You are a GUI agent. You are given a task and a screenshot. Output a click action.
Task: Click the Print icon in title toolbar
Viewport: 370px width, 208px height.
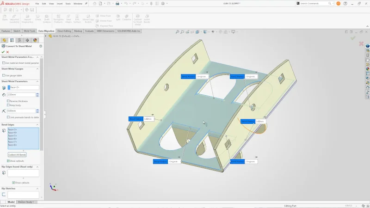(x=117, y=4)
